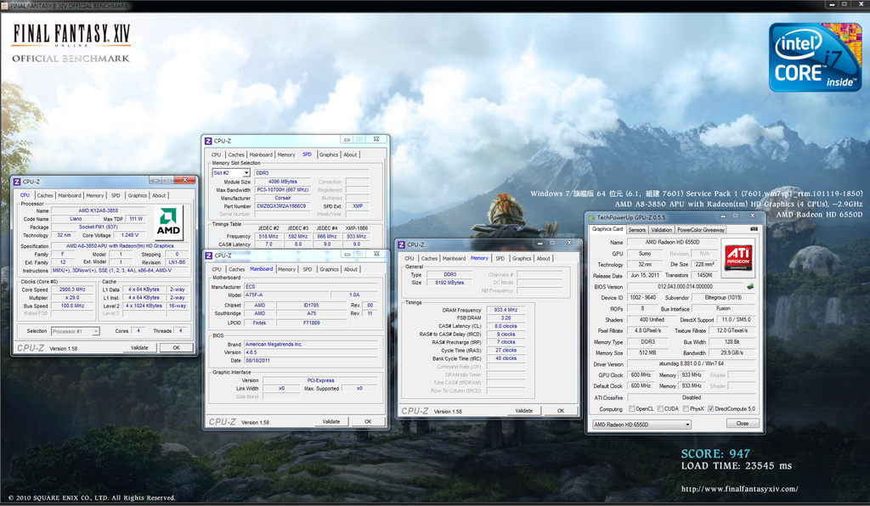Open the Caches tab in the CPU-Z Memory window
The image size is (870, 506).
click(429, 259)
